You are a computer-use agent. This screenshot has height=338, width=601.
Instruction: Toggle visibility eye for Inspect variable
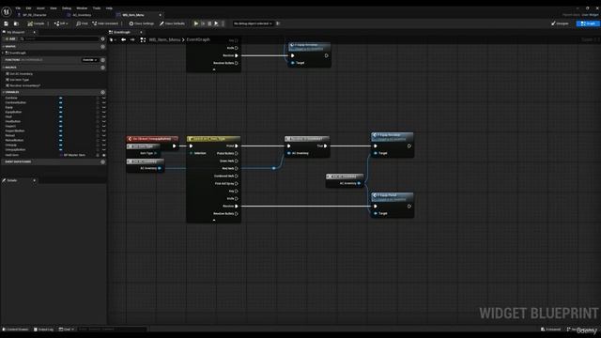(104, 127)
